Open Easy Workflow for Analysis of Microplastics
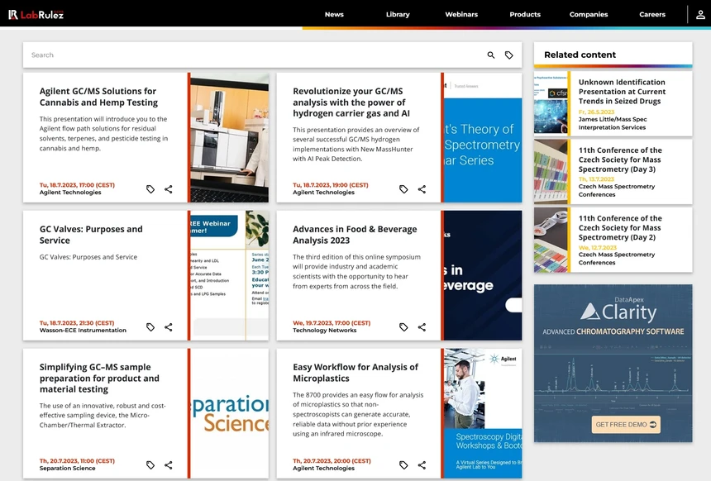The image size is (711, 481). tap(355, 373)
